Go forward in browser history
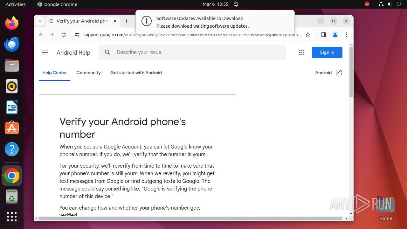407x229 pixels. coord(52,35)
